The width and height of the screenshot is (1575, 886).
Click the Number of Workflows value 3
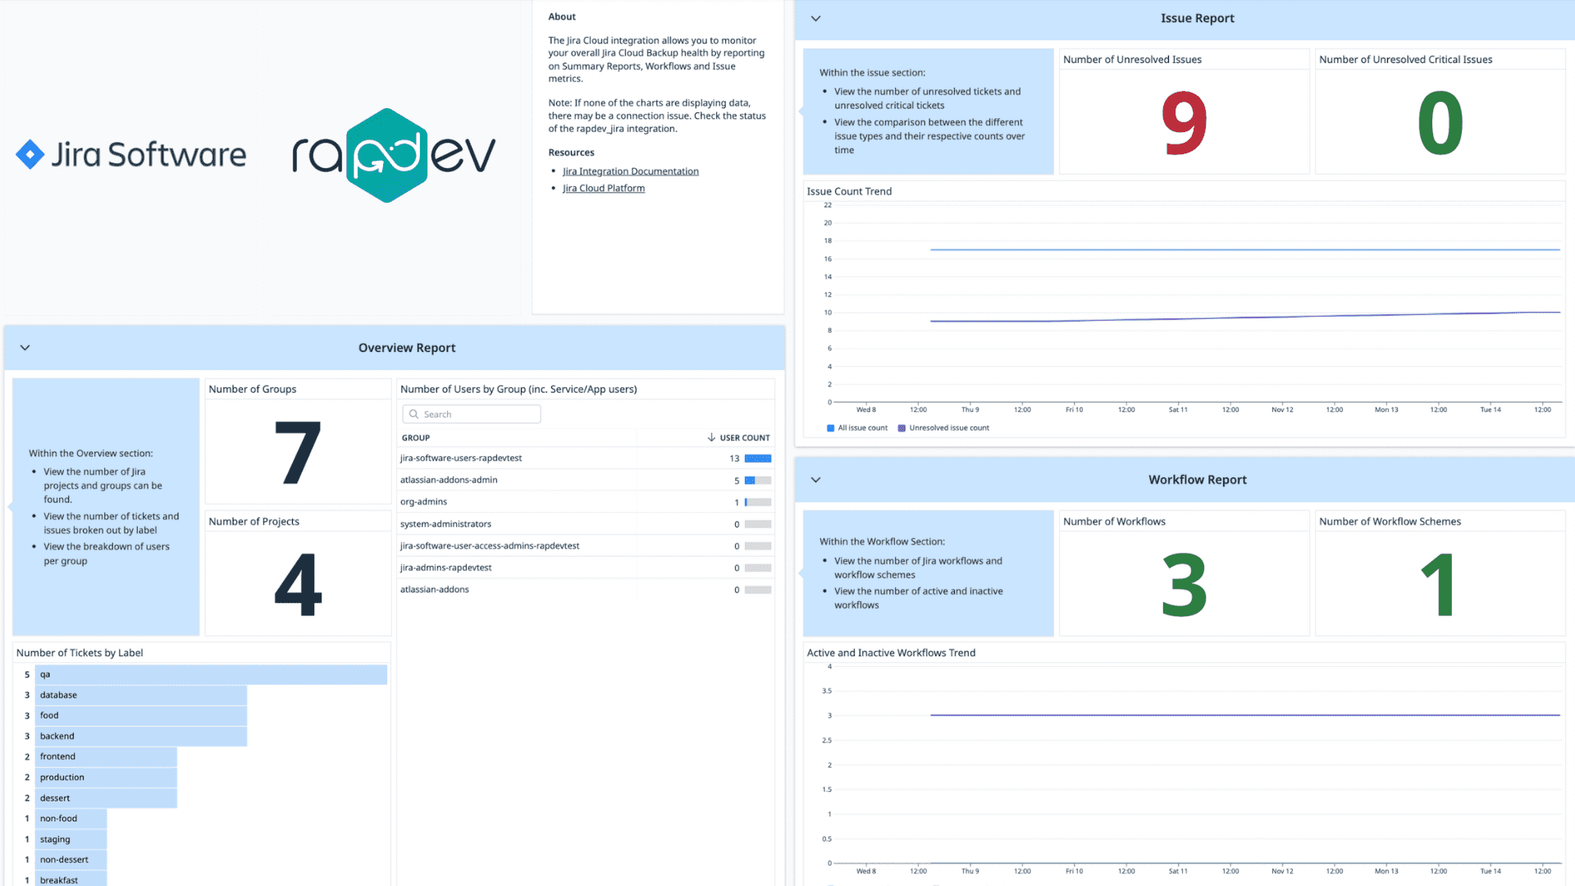pos(1184,585)
